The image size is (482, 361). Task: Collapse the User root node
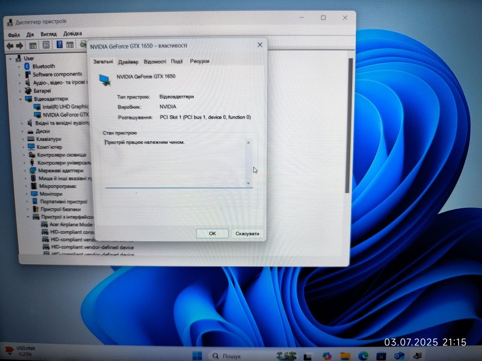(x=10, y=59)
